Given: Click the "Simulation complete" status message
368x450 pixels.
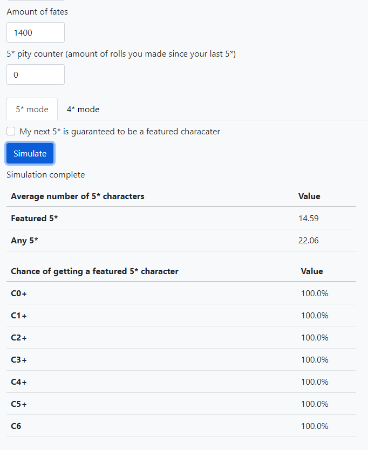Looking at the screenshot, I should tap(45, 174).
